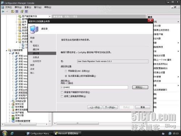Click the 上一步 previous button
This screenshot has width=181, height=136.
pos(95,107)
